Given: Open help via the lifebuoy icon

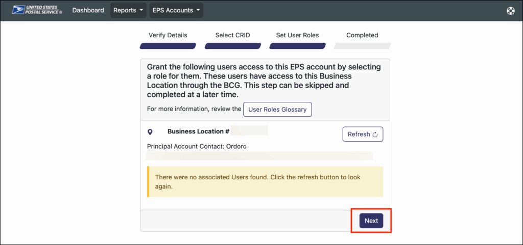Looking at the screenshot, I should coord(510,11).
